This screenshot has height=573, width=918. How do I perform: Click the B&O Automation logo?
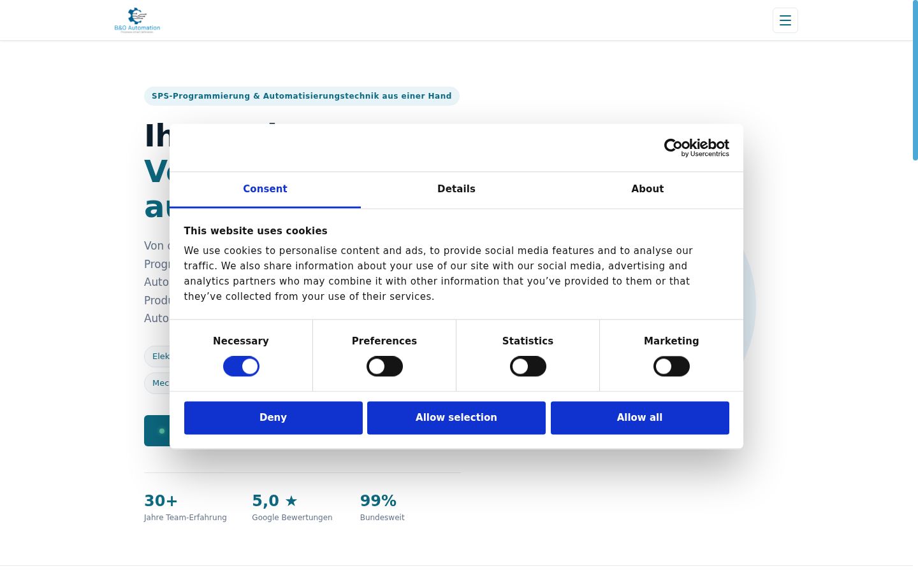click(137, 20)
